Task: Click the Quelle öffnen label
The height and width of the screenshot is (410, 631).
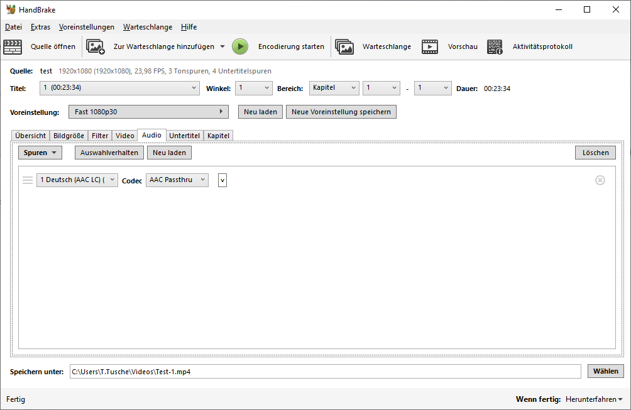Action: [53, 46]
